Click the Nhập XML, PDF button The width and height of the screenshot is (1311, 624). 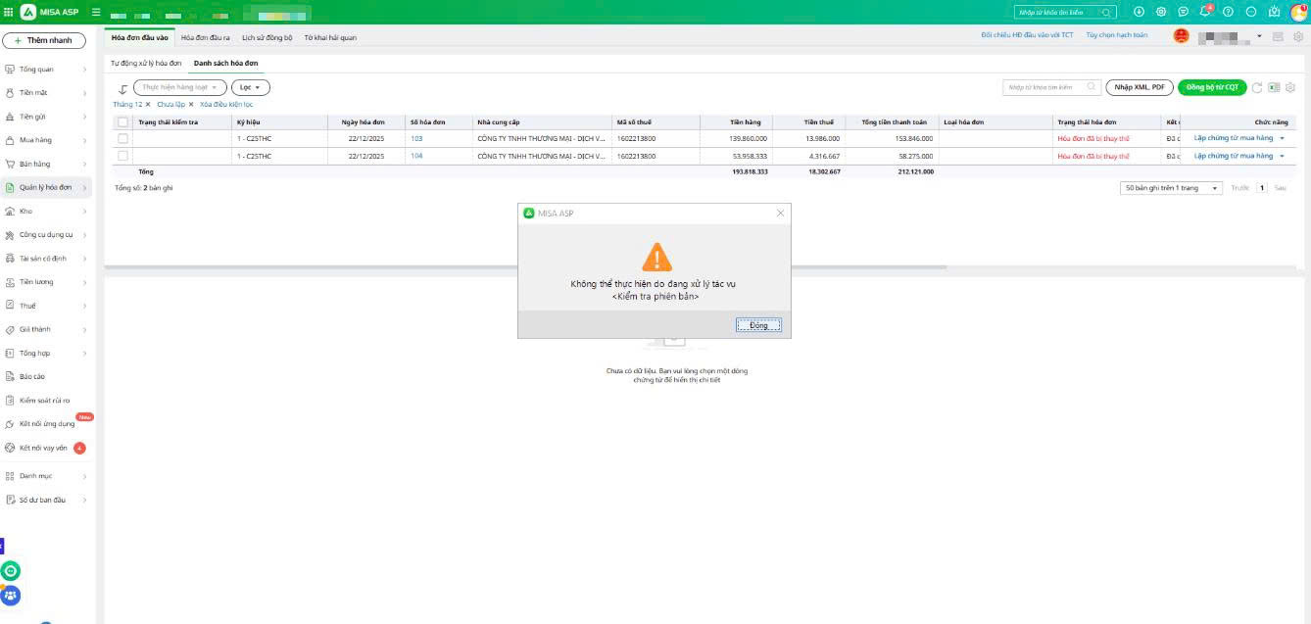click(x=1140, y=87)
